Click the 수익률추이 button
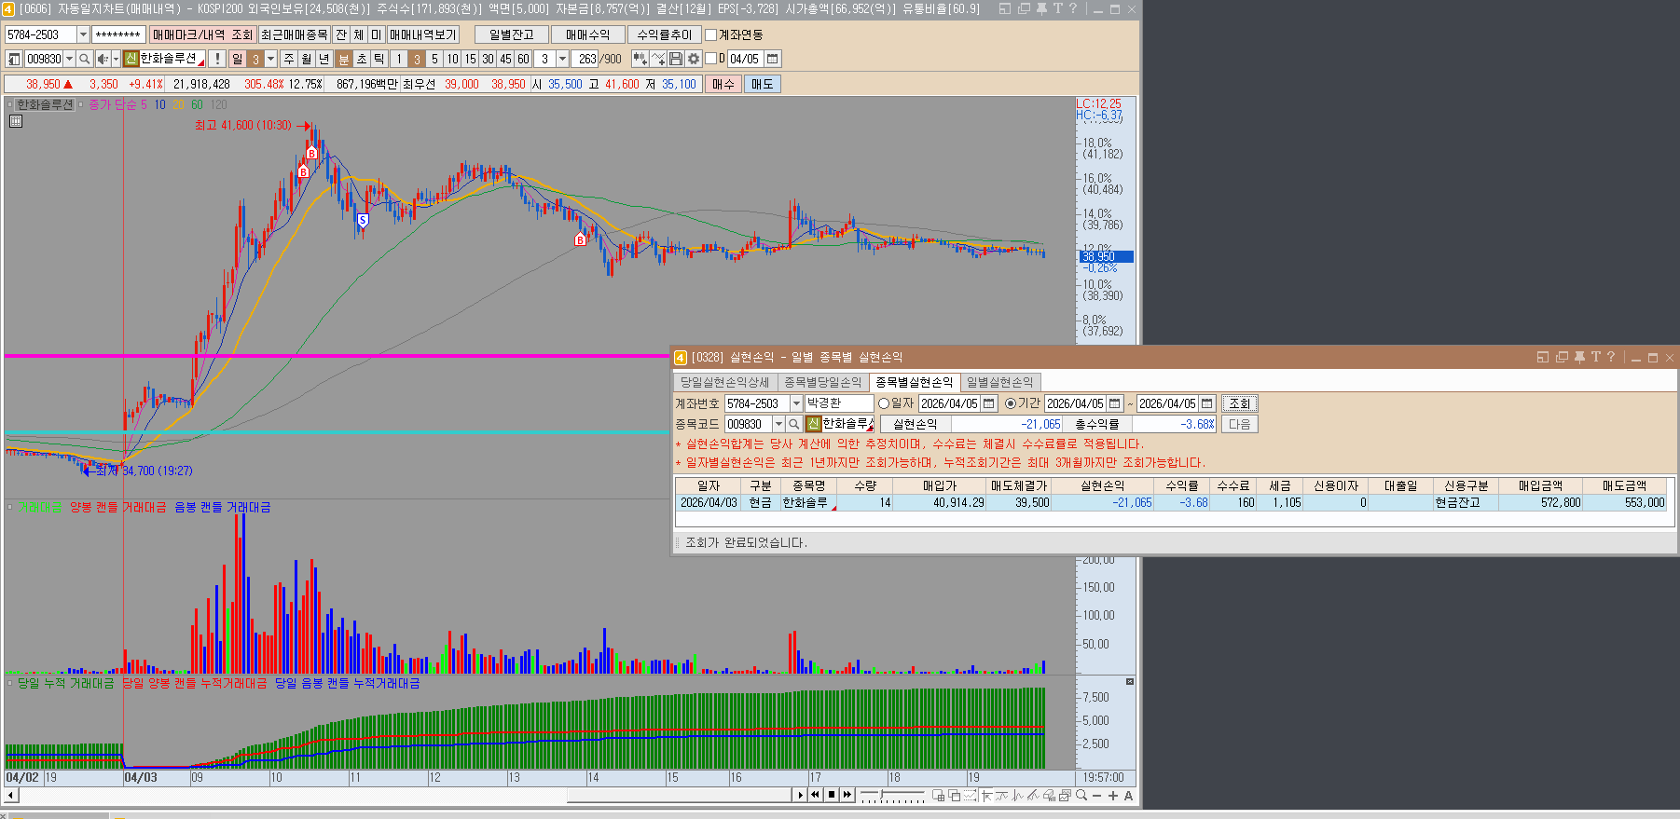The width and height of the screenshot is (1680, 819). point(665,34)
